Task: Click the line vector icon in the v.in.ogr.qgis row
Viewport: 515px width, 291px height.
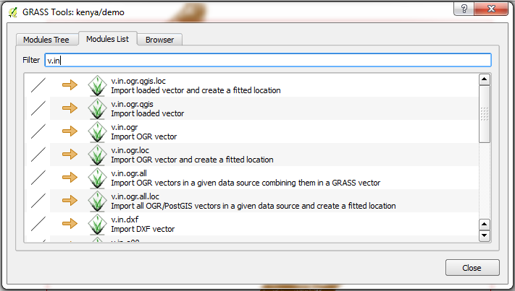Action: pos(38,108)
